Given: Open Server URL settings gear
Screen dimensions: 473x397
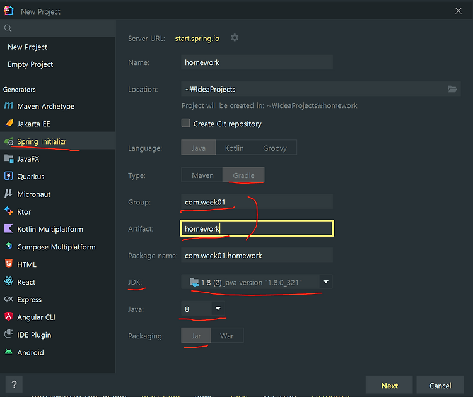Looking at the screenshot, I should coord(235,38).
